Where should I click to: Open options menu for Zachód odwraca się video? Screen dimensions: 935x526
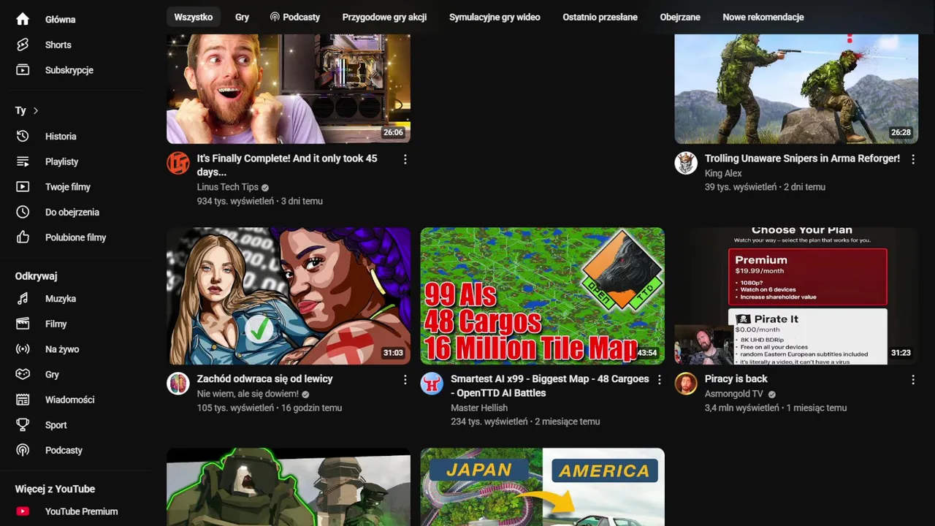(x=405, y=380)
